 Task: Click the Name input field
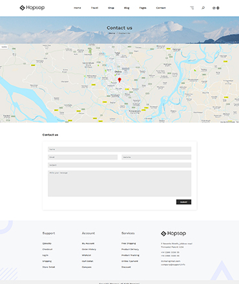point(119,149)
